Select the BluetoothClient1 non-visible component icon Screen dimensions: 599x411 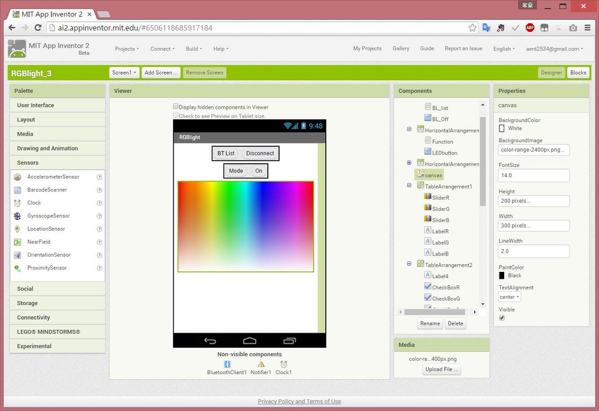[228, 364]
